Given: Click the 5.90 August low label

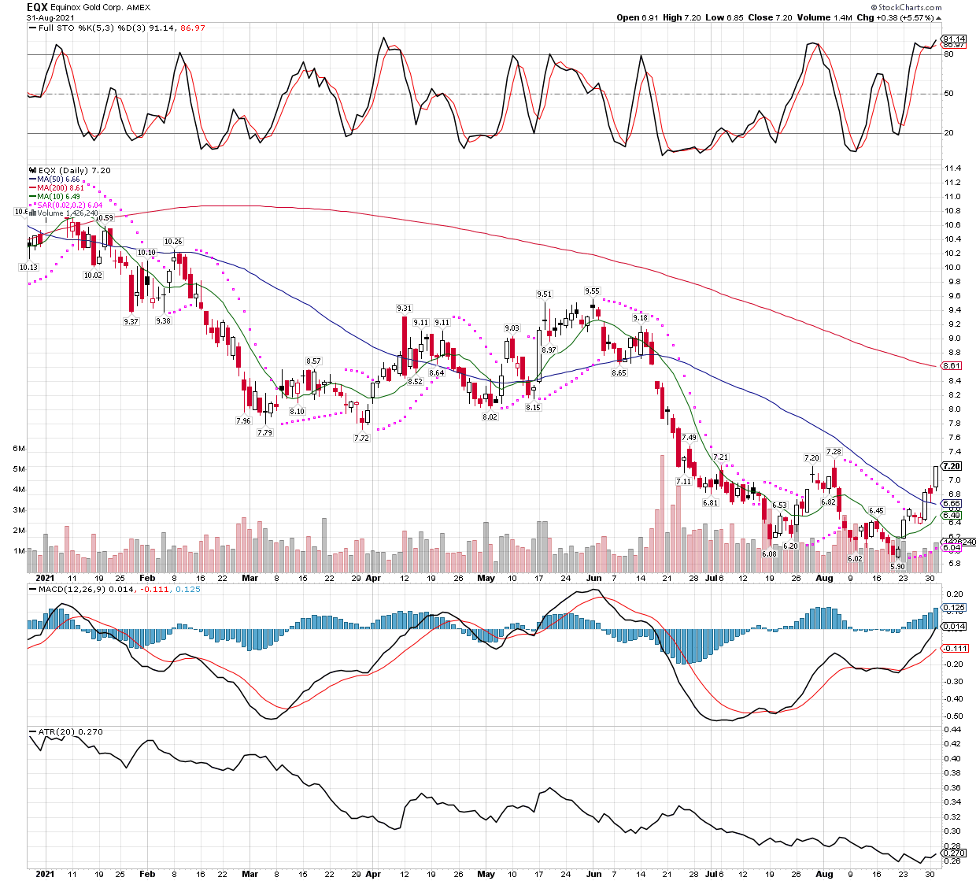Looking at the screenshot, I should (x=897, y=567).
